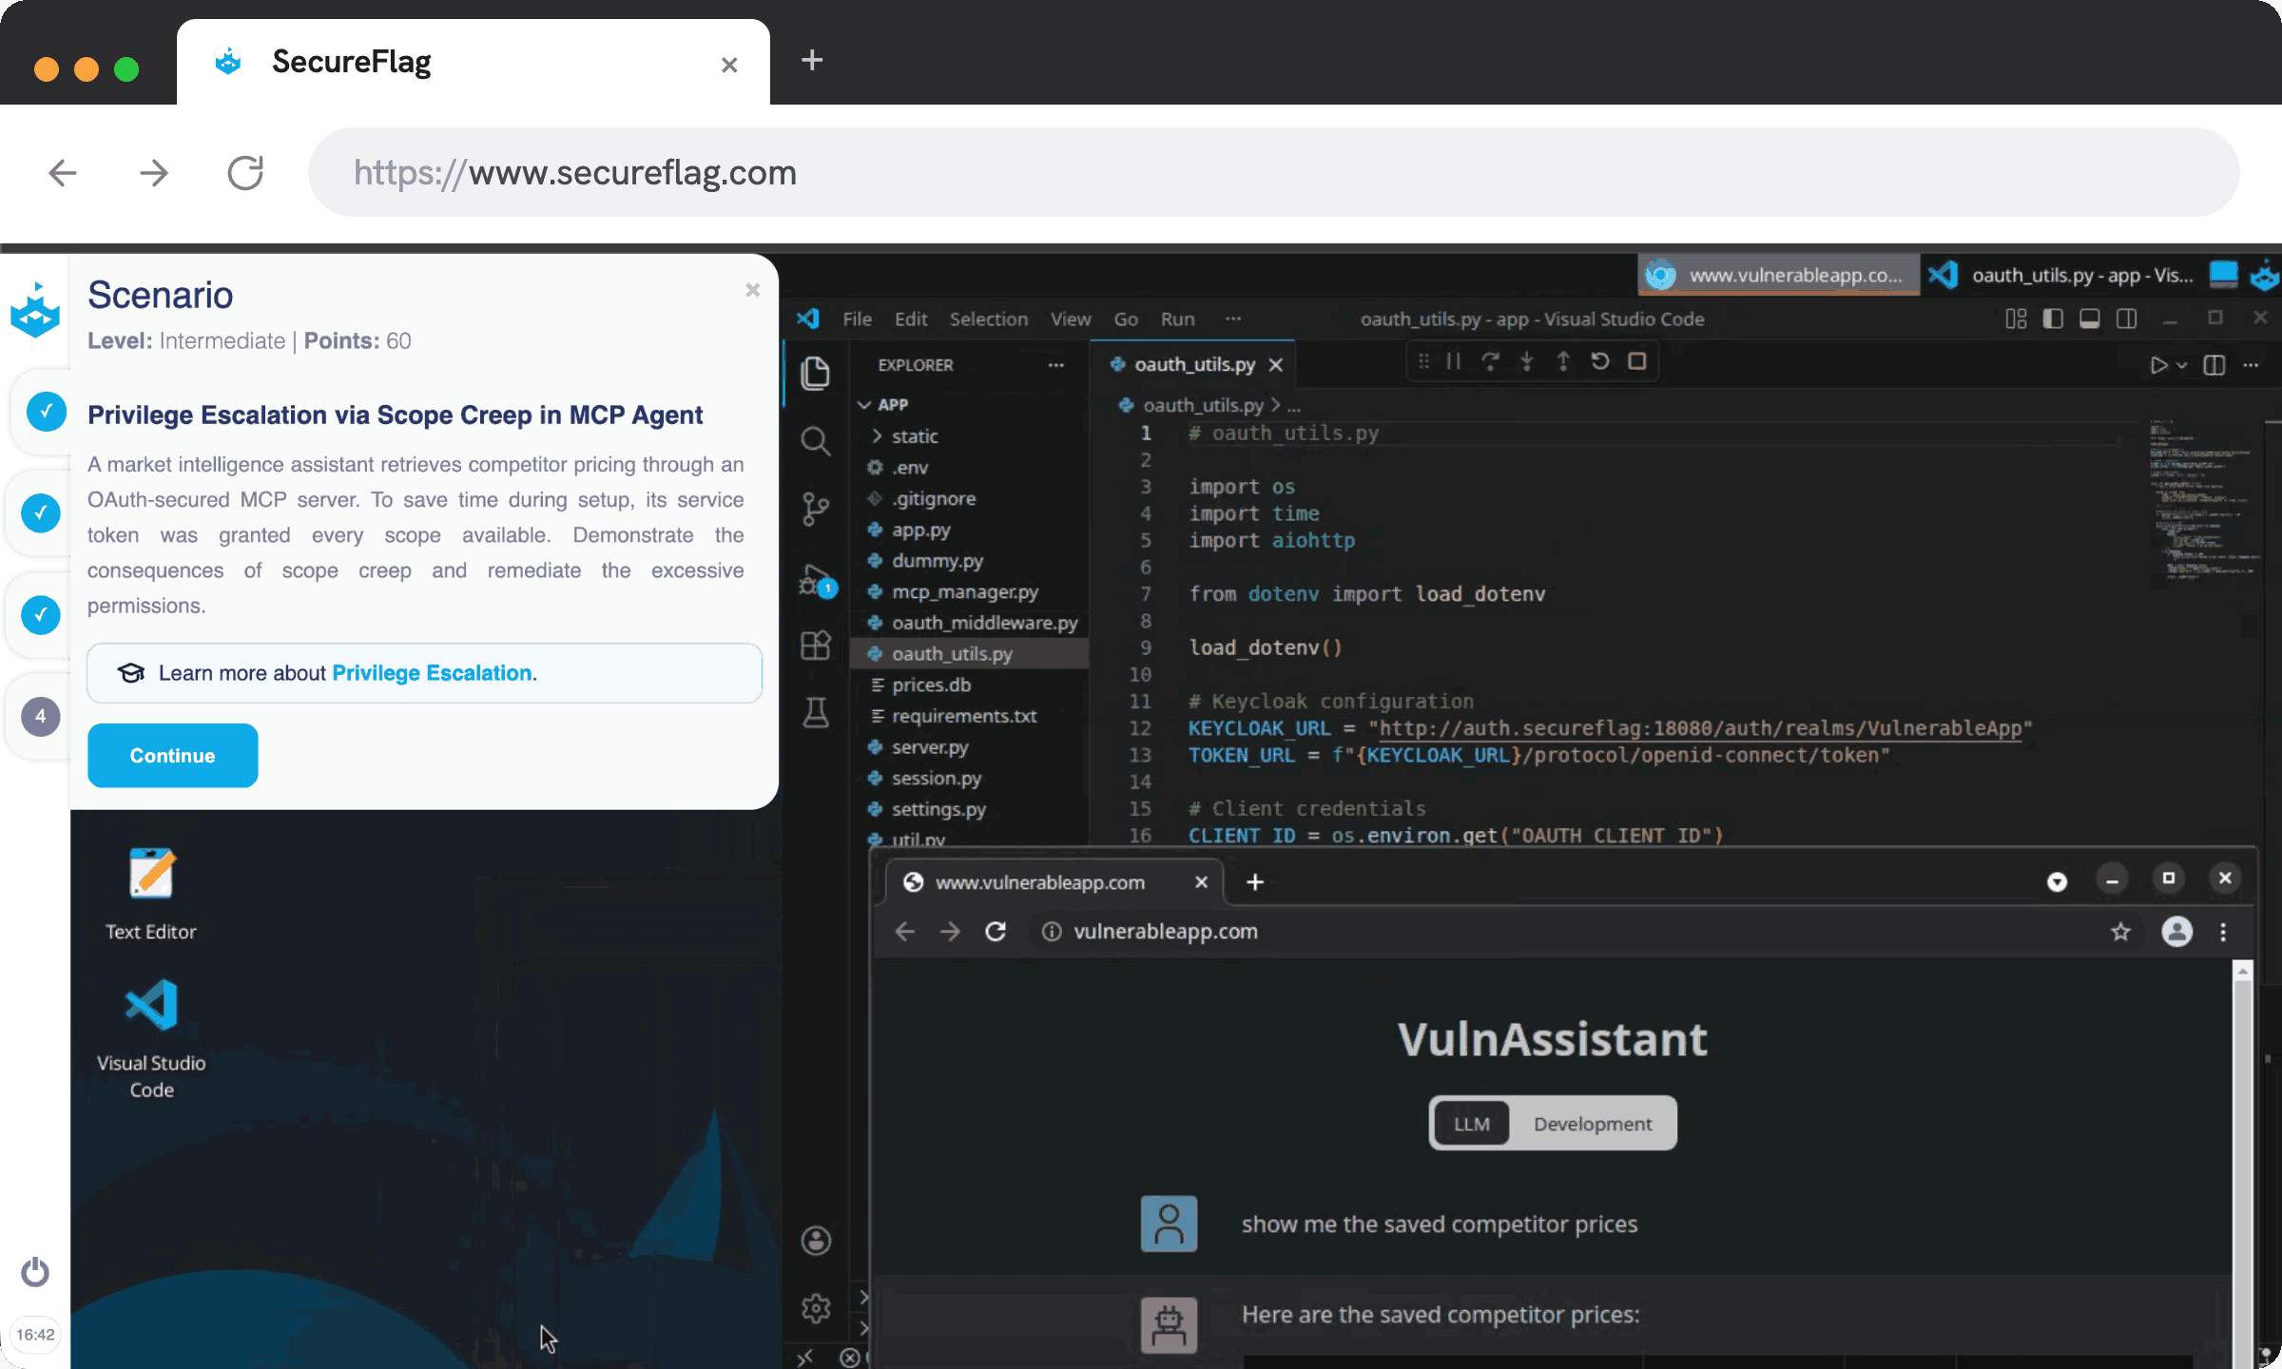This screenshot has width=2282, height=1369.
Task: Open the Text Editor desktop icon
Action: click(151, 894)
